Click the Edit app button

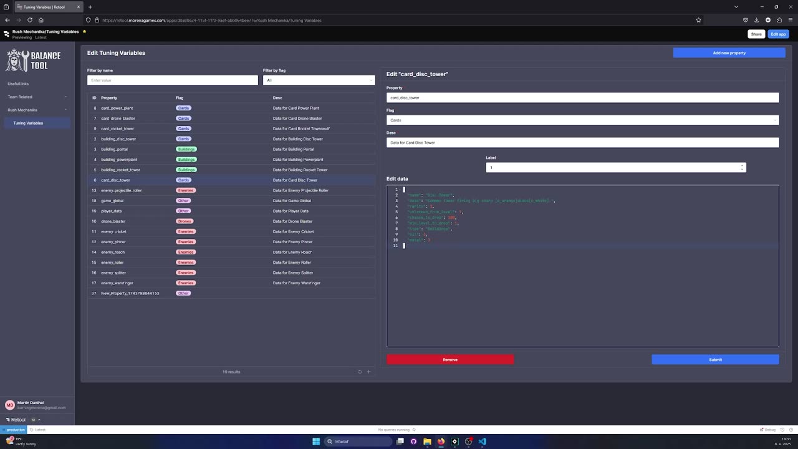tap(778, 34)
